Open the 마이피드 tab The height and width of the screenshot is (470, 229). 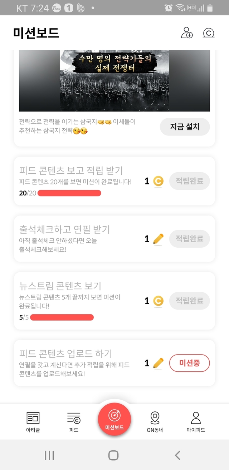pos(196,422)
